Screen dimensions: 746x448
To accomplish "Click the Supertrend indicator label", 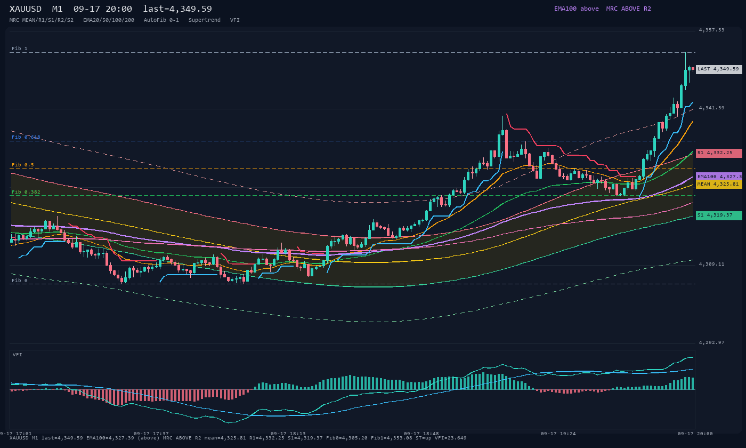I will point(205,20).
